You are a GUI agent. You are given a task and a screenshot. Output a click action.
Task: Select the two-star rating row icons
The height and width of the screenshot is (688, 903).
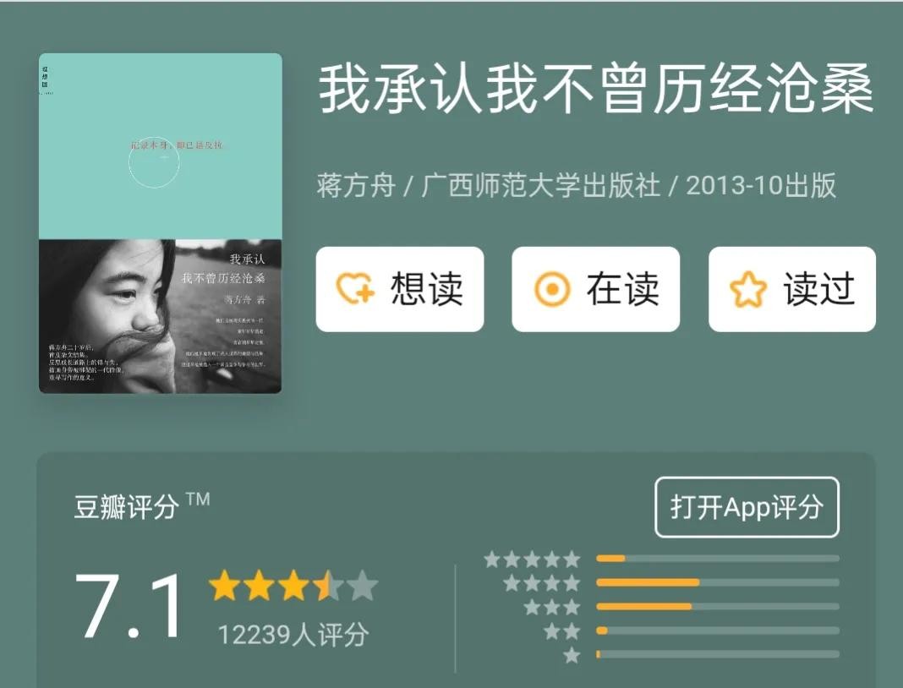click(561, 631)
